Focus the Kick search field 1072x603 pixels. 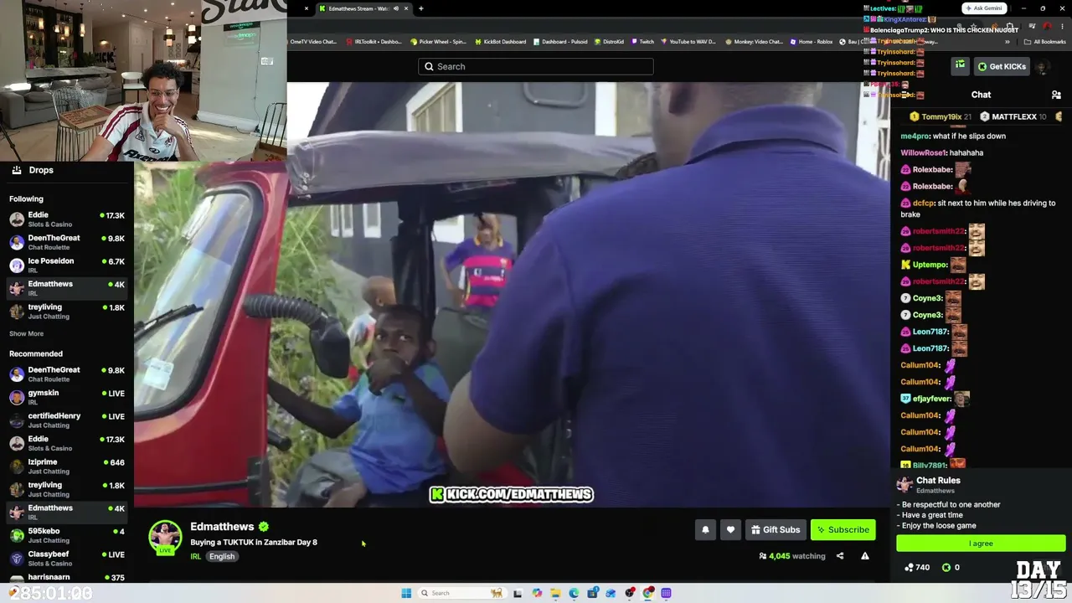(536, 66)
